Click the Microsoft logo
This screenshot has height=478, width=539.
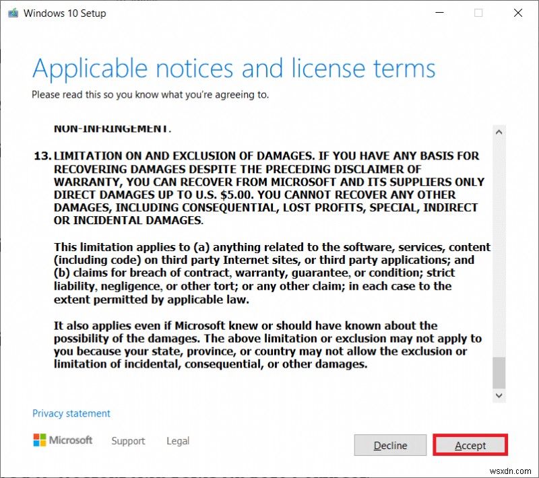click(x=63, y=440)
